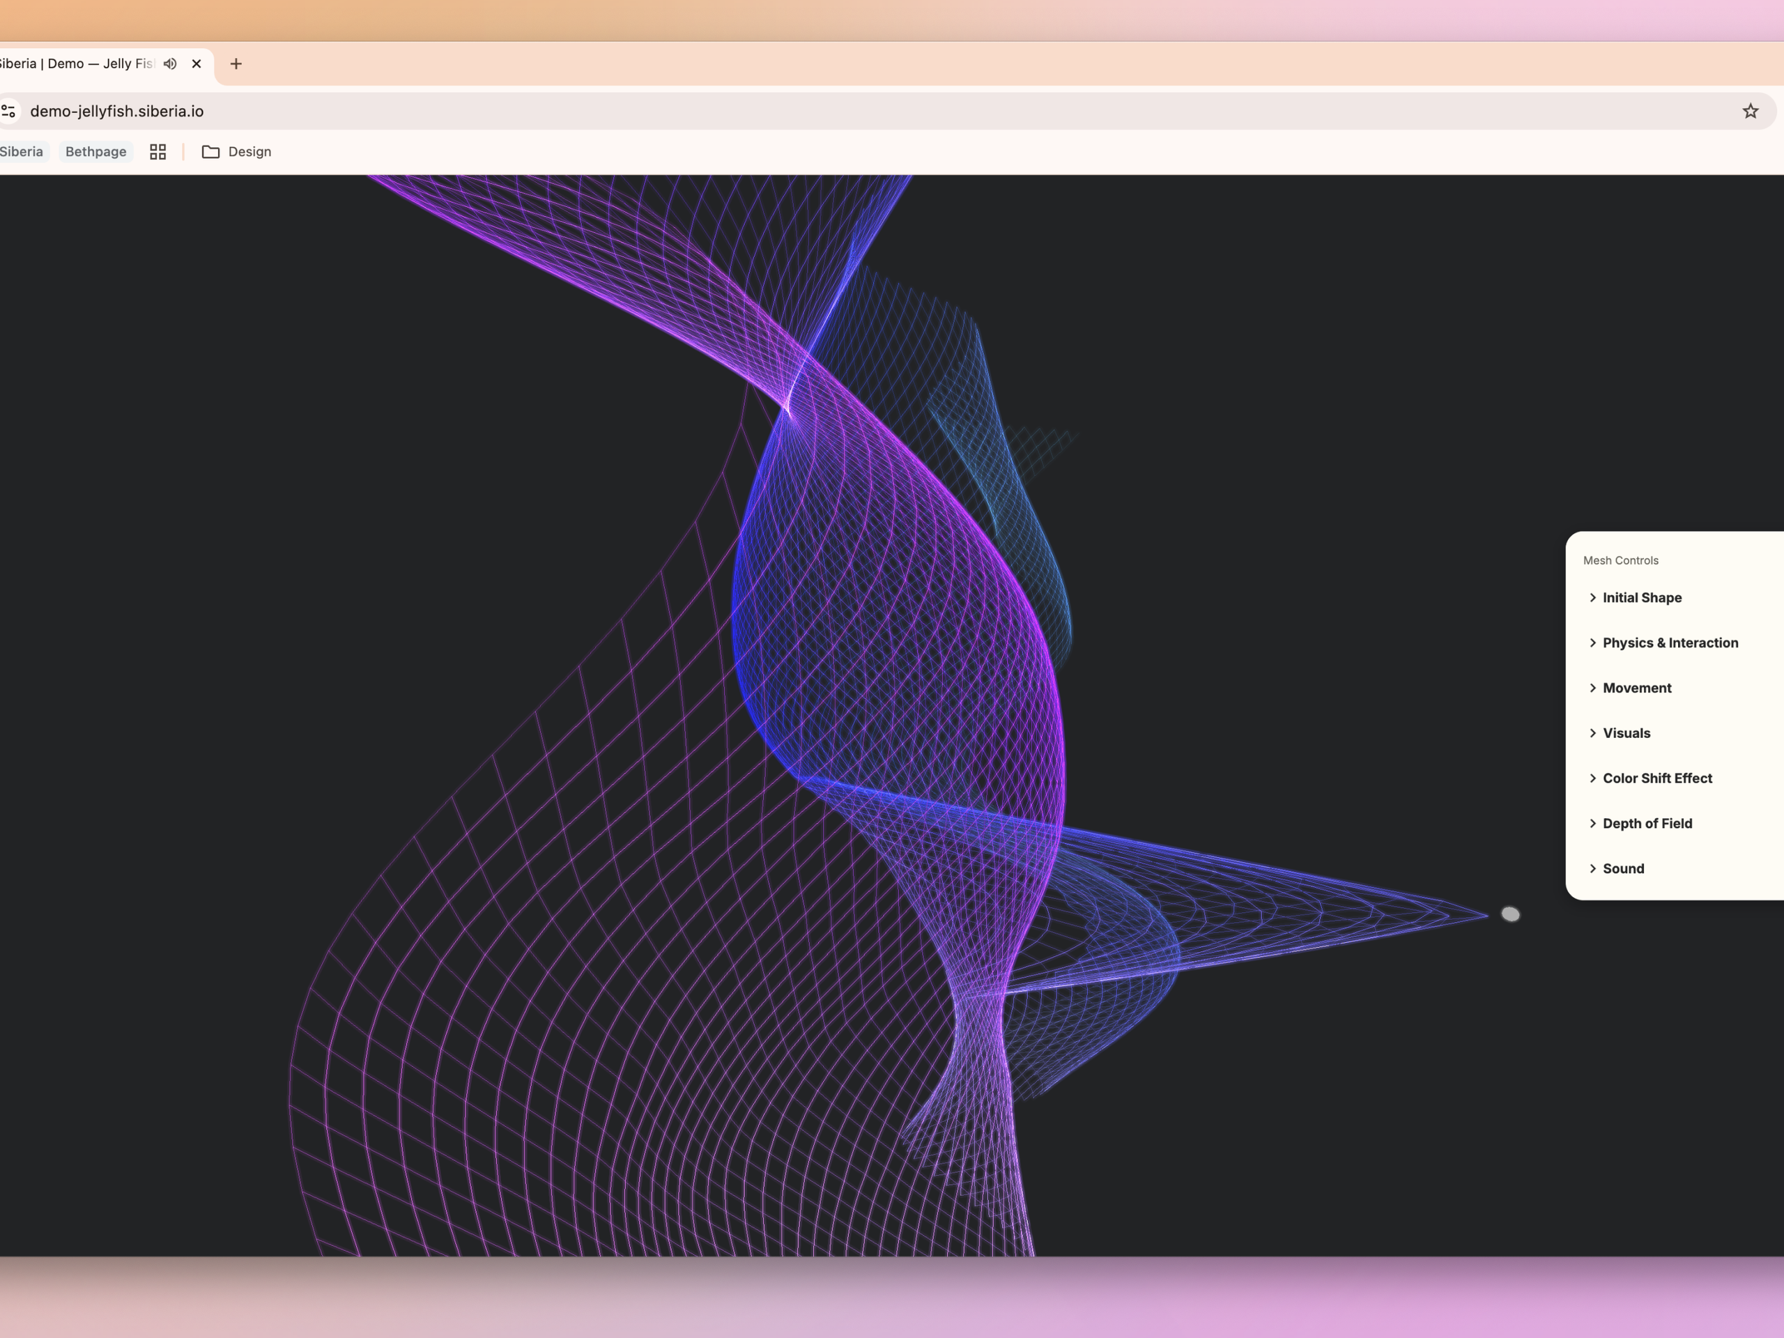Expand the Initial Shape section

[1641, 598]
